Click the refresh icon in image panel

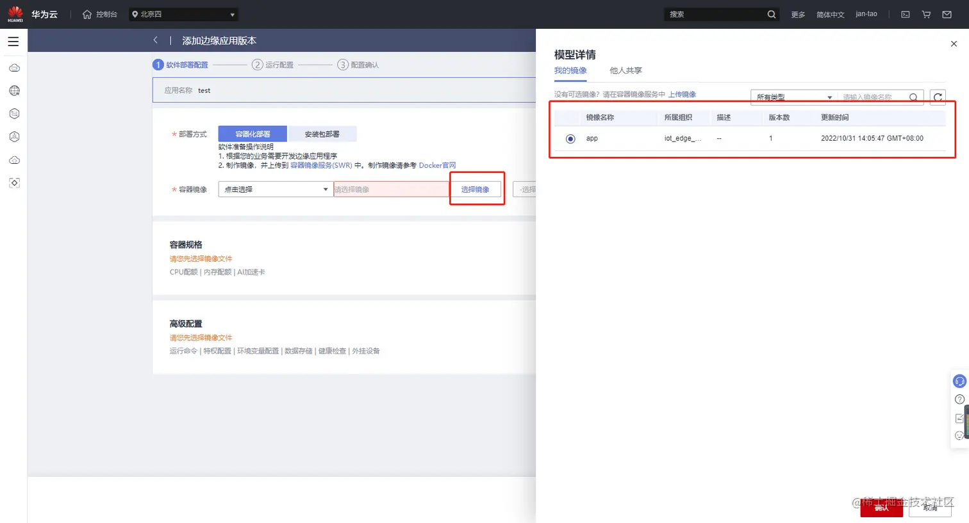[x=938, y=97]
